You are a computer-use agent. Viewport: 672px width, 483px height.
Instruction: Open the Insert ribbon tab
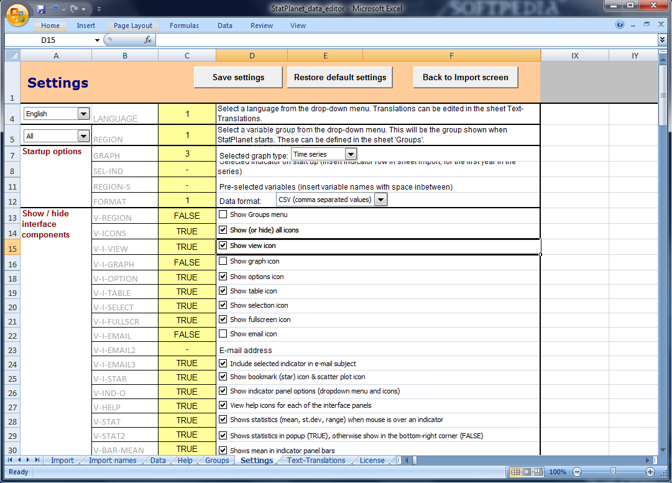tap(86, 25)
